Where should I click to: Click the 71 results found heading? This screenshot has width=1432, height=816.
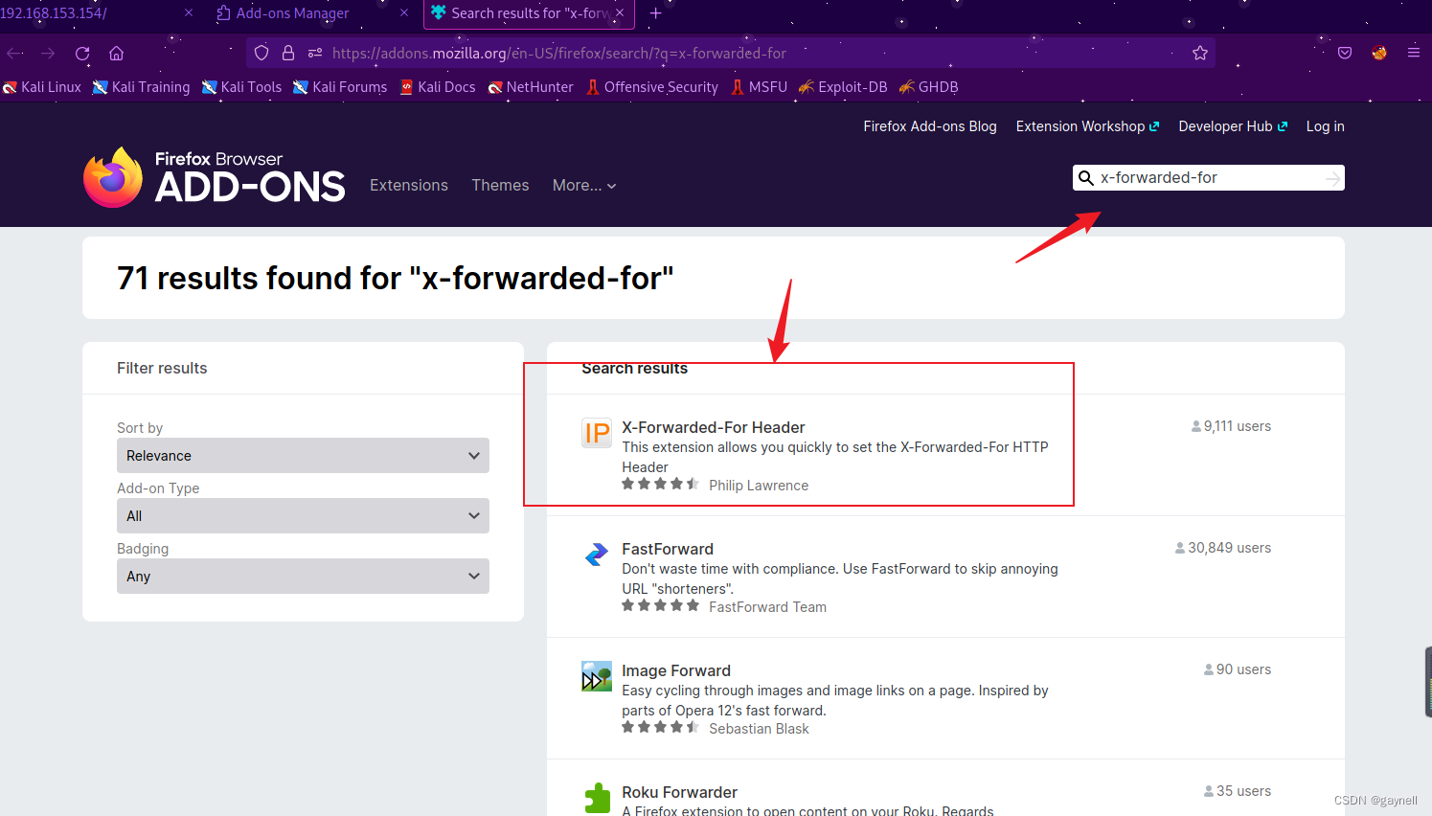coord(395,278)
